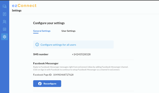The height and width of the screenshot is (93, 159).
Task: Open the contacts people icon in sidebar
Action: point(5,22)
